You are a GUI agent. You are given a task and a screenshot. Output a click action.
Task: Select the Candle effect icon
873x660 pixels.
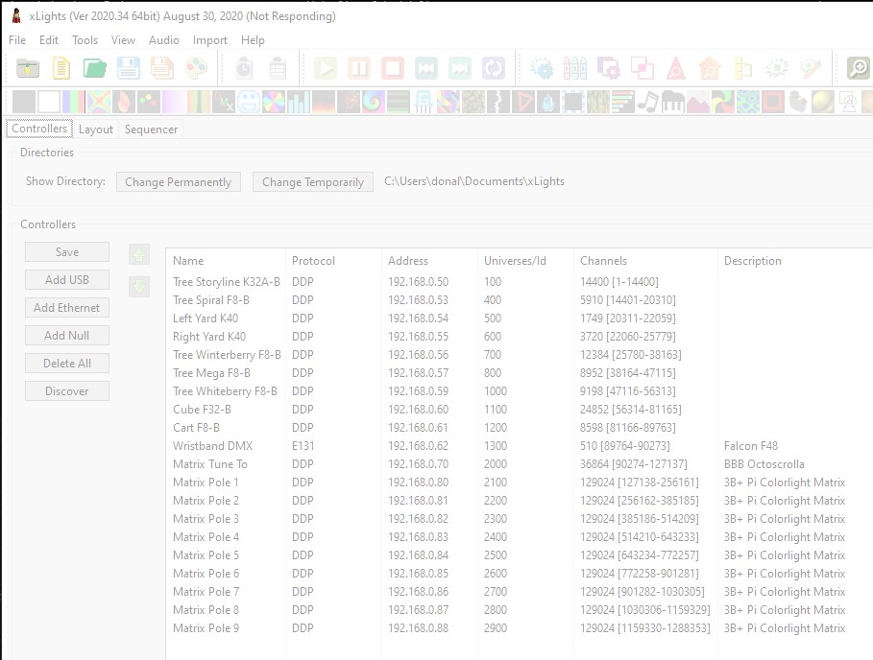point(124,102)
